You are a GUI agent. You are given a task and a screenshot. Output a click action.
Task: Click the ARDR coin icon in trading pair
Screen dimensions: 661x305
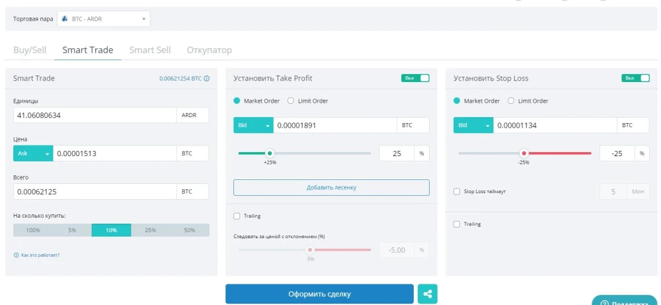pyautogui.click(x=65, y=19)
